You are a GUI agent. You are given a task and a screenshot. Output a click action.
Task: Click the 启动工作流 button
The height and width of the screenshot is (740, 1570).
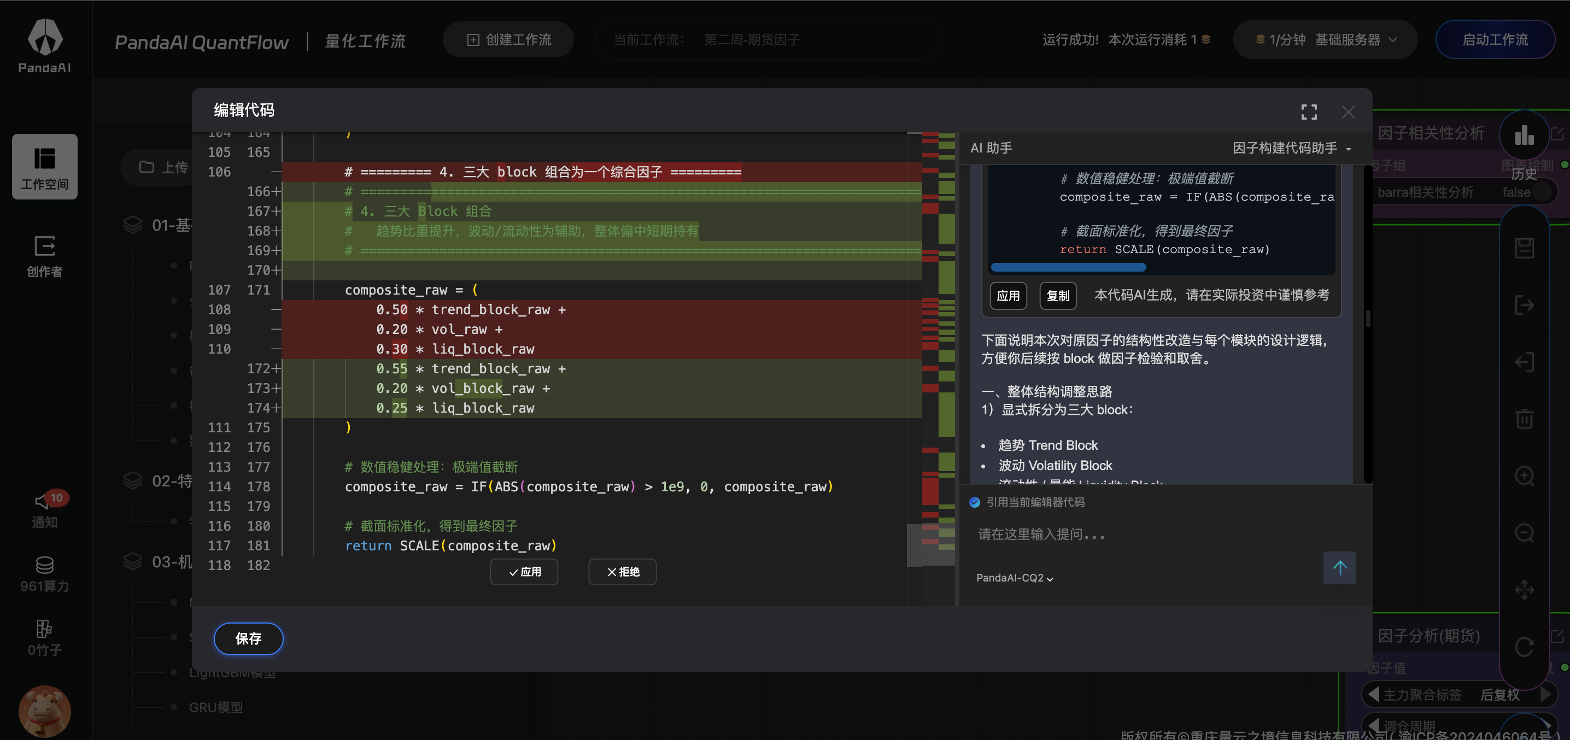point(1495,39)
